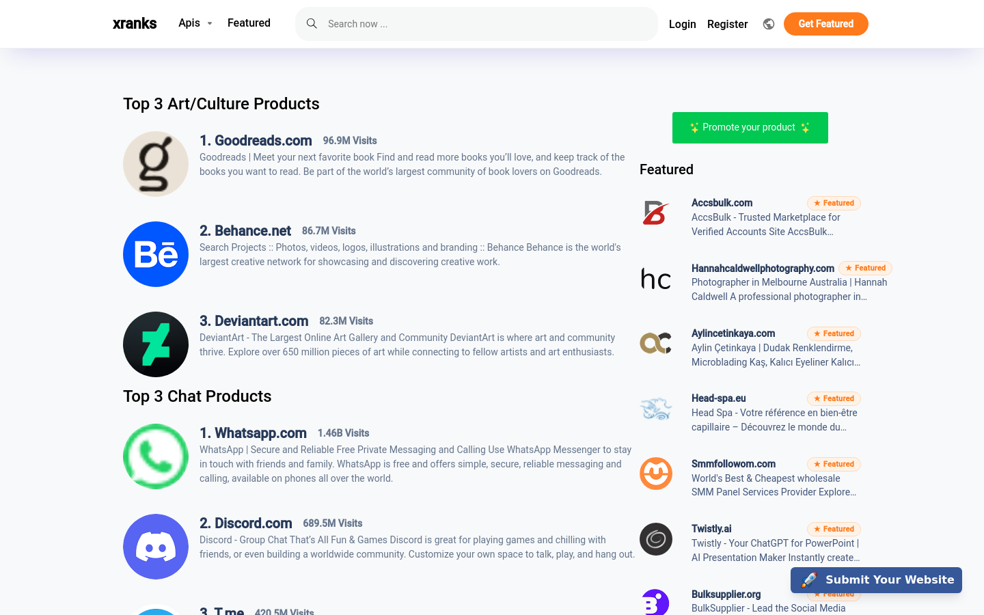Open the Discord logo icon
Viewport: 984px width, 615px height.
click(x=156, y=547)
